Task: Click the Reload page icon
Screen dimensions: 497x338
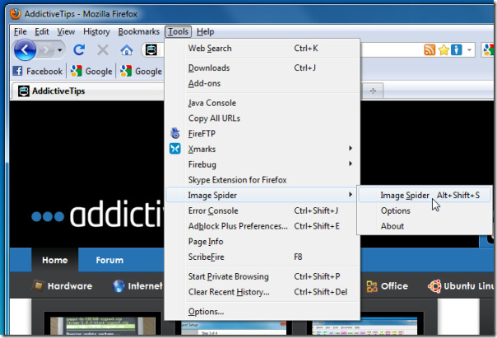Action: coord(79,49)
